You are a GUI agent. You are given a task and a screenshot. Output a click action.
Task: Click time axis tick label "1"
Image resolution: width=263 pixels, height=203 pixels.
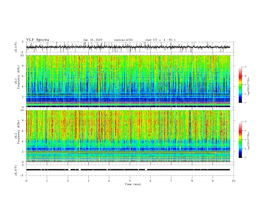coord(47,181)
